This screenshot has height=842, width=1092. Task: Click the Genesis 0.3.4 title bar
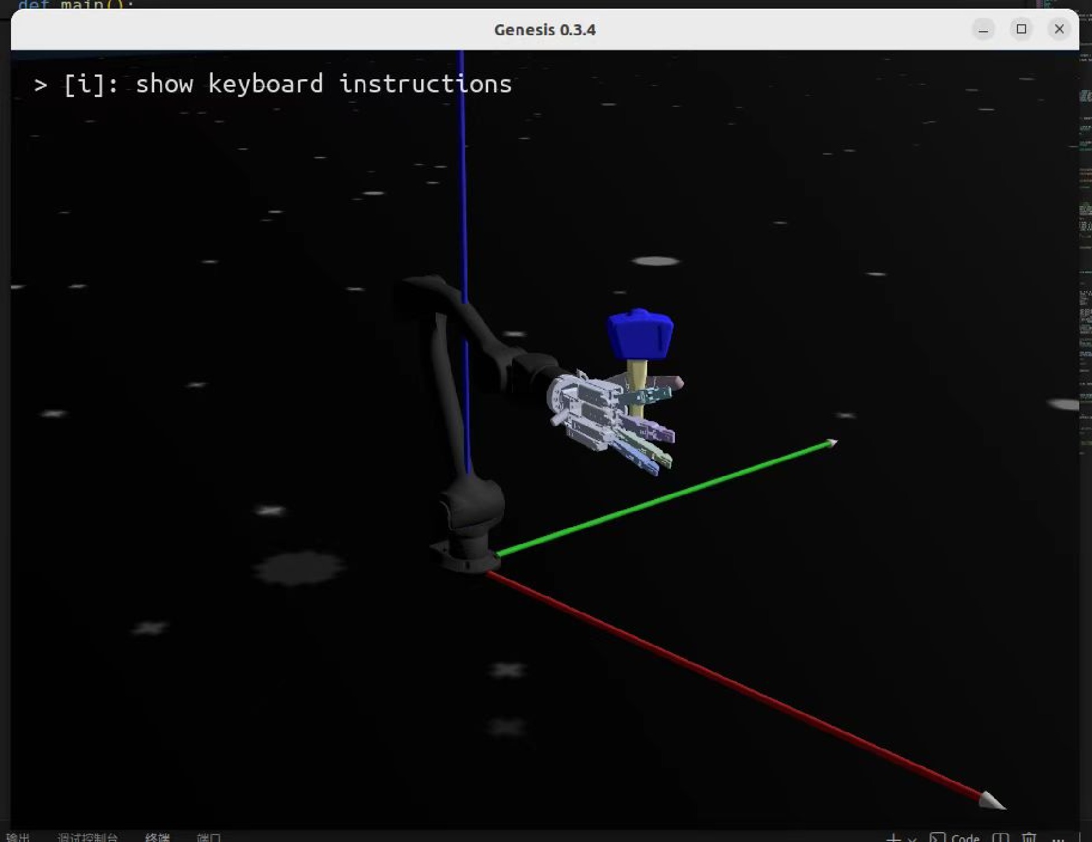544,29
